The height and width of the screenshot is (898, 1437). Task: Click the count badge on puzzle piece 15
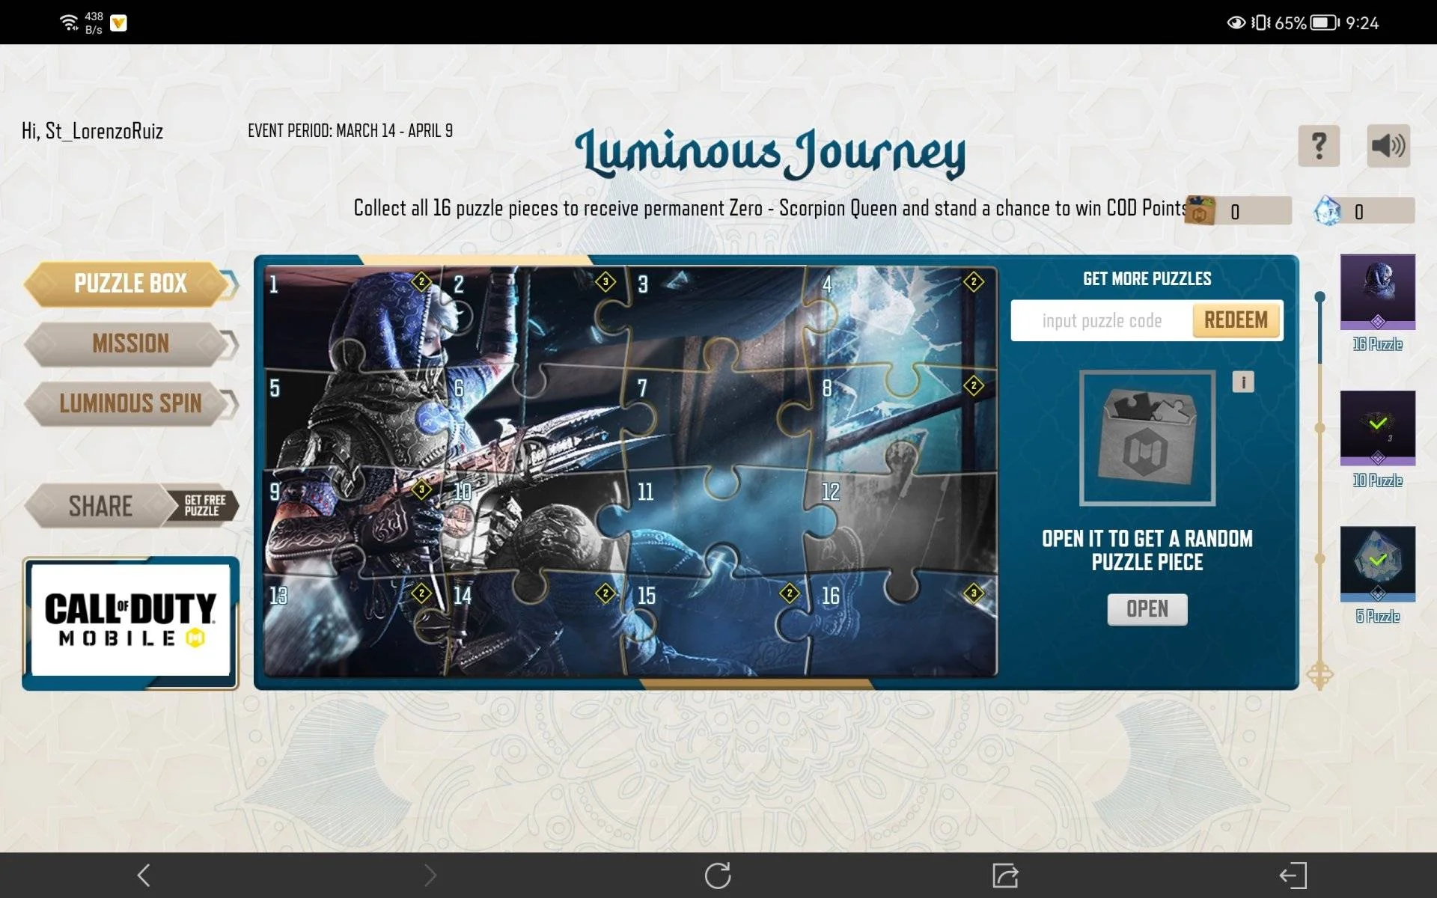tap(790, 593)
